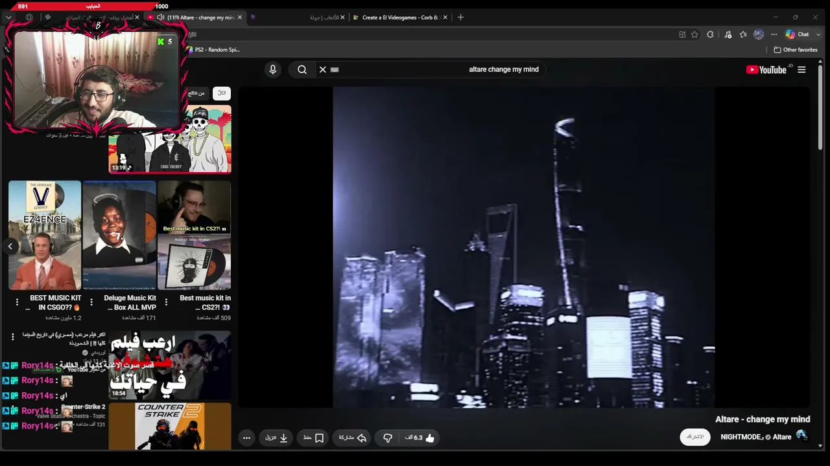Open the Arabic horror film video thumbnail (18:54)

(x=170, y=364)
